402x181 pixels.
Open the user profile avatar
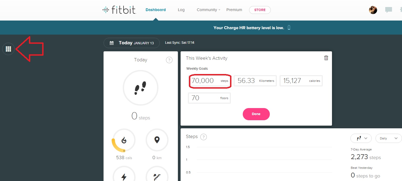373,10
